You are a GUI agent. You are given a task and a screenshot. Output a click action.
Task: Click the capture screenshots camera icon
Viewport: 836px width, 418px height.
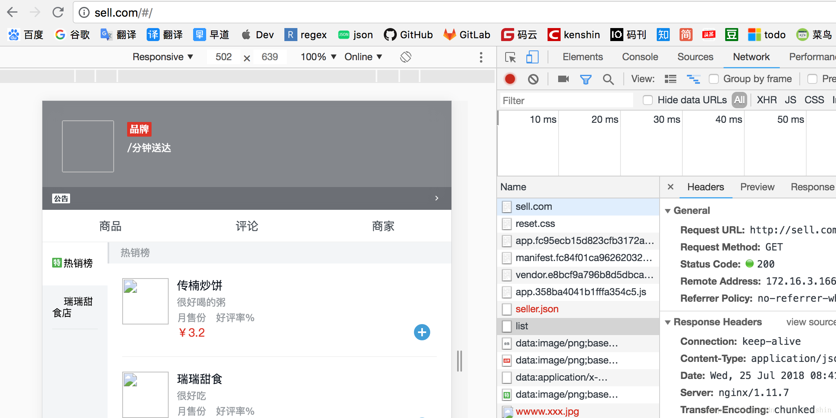(x=563, y=79)
